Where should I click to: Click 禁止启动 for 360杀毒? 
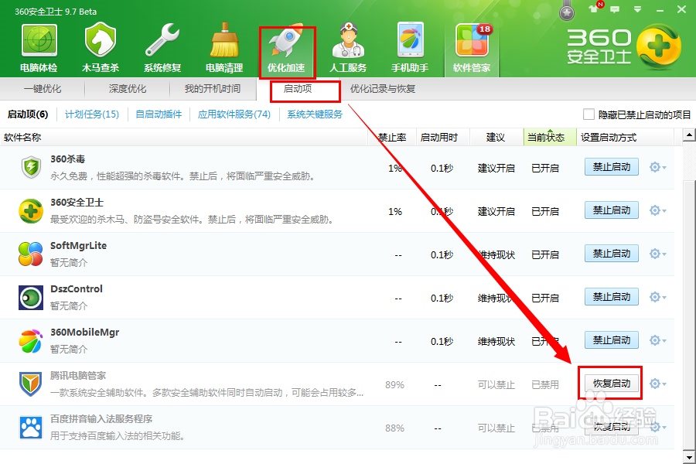coord(612,167)
